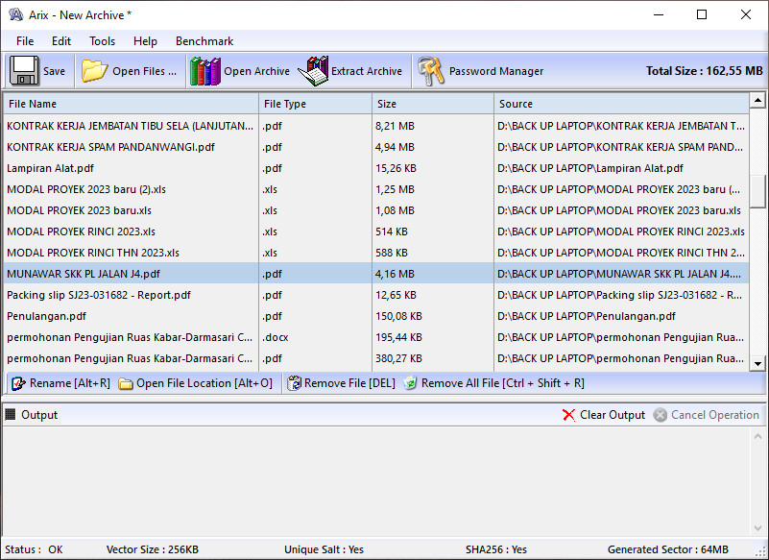Click Remove All File [Ctrl + Shift + R] label
This screenshot has width=769, height=560.
(x=503, y=383)
